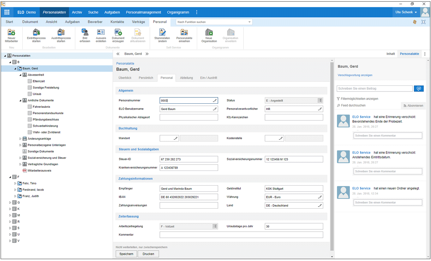Select Franz, Judith in the tree
Image resolution: width=431 pixels, height=261 pixels.
(x=31, y=196)
